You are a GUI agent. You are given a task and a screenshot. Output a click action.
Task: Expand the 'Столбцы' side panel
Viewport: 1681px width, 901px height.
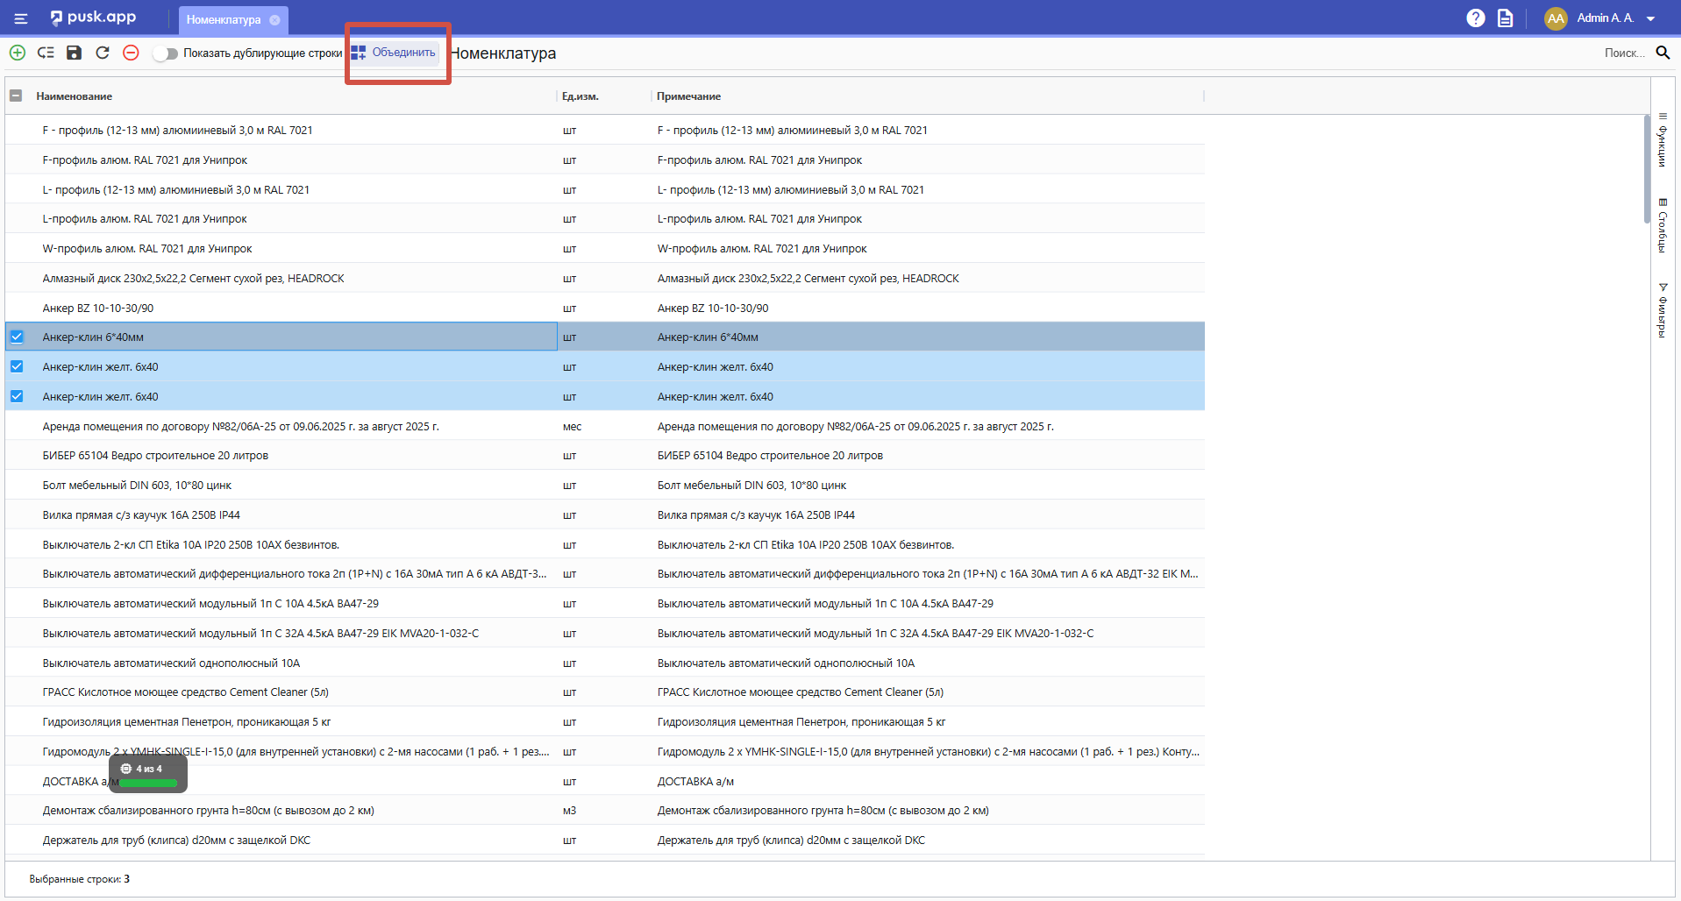1662,225
